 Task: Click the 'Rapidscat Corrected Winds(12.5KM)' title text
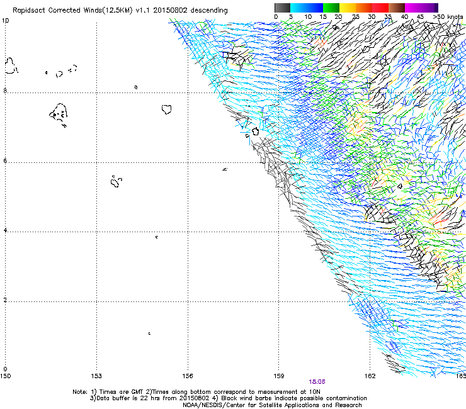(x=72, y=11)
